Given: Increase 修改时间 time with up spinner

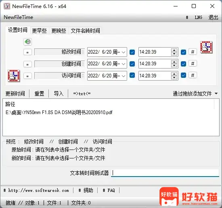Looking at the screenshot, I should [174, 50].
